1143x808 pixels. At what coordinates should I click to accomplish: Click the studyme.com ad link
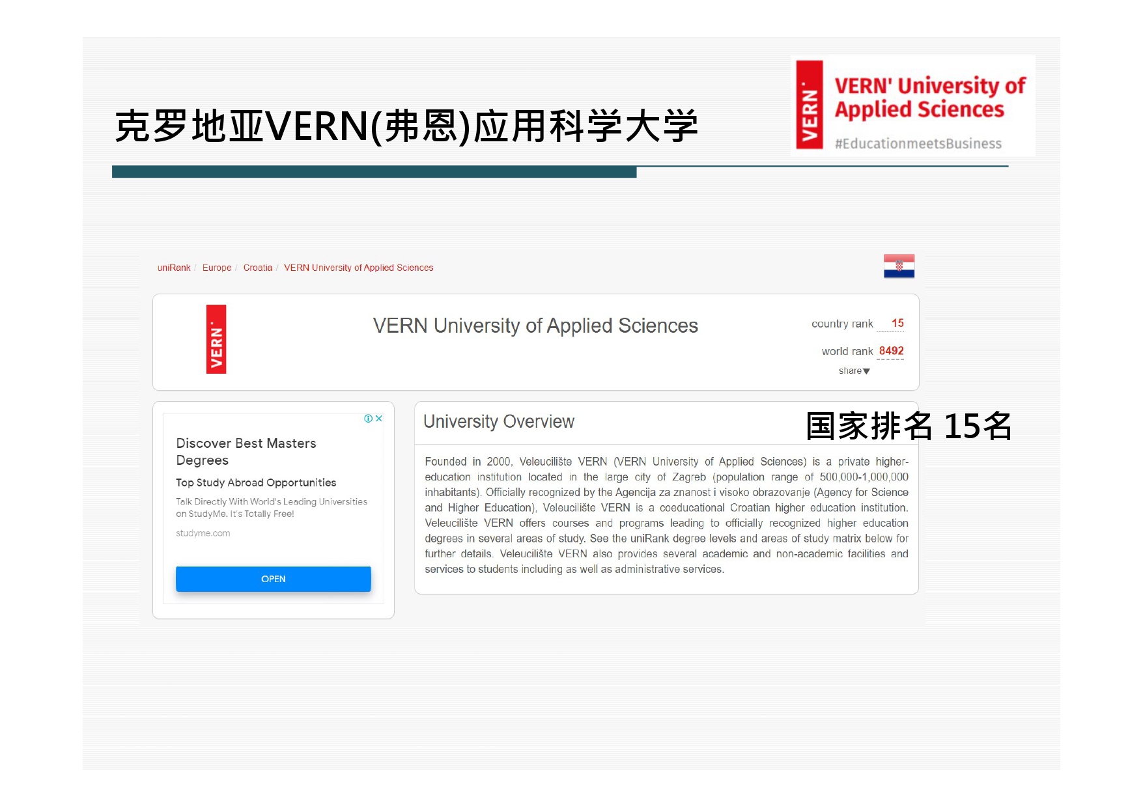pyautogui.click(x=203, y=533)
